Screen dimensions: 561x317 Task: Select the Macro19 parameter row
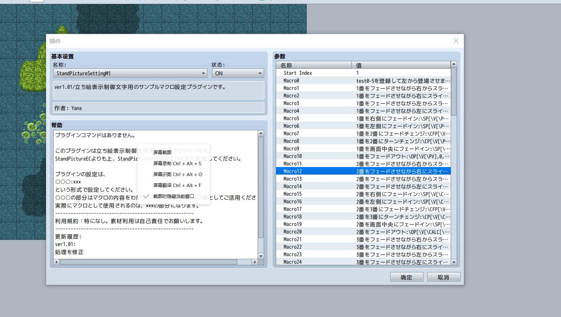[x=363, y=224]
